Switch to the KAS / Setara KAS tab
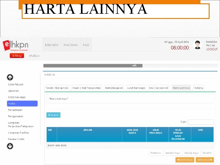The image size is (220, 165). coord(159,88)
